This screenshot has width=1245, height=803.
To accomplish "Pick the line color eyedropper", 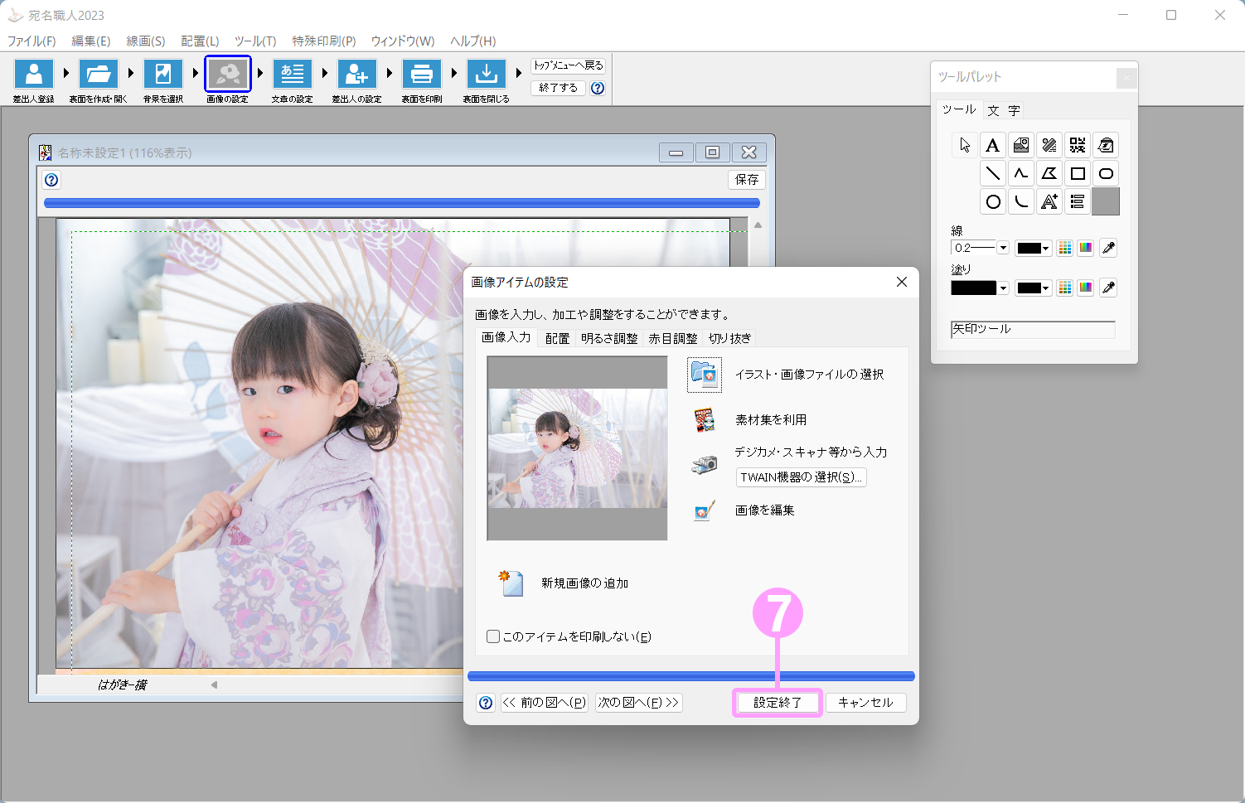I will (1108, 248).
